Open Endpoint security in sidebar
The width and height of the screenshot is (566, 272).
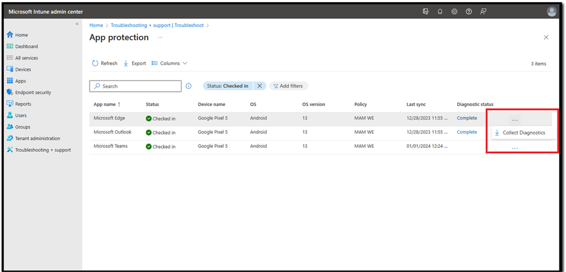tap(29, 93)
